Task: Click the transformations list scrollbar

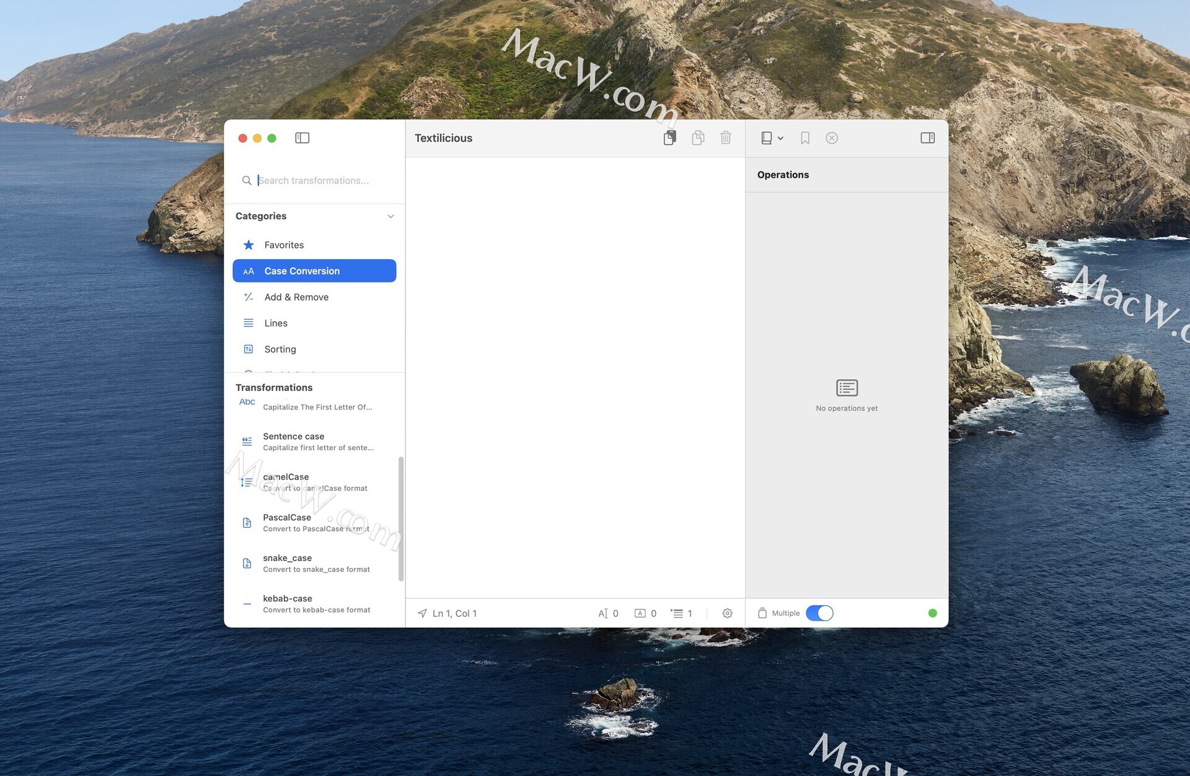Action: tap(401, 519)
